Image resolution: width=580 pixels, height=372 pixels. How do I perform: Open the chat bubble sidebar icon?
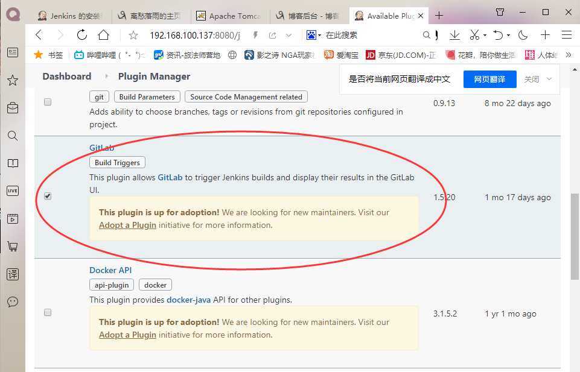[x=13, y=302]
